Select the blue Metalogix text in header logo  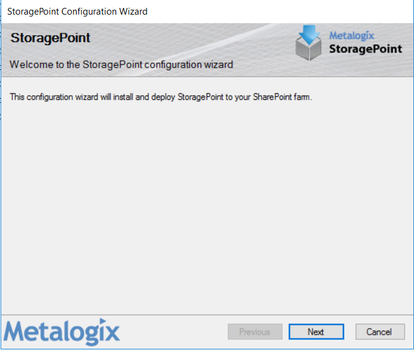coord(351,35)
